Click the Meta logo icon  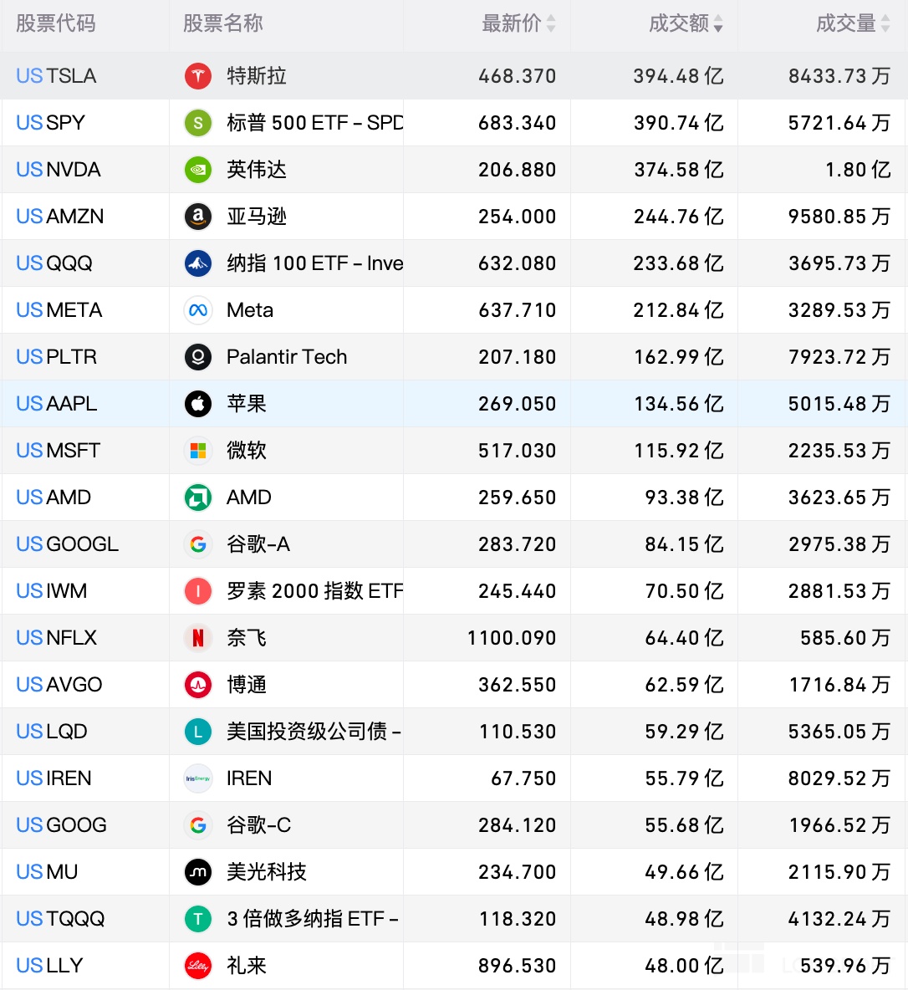click(x=198, y=310)
